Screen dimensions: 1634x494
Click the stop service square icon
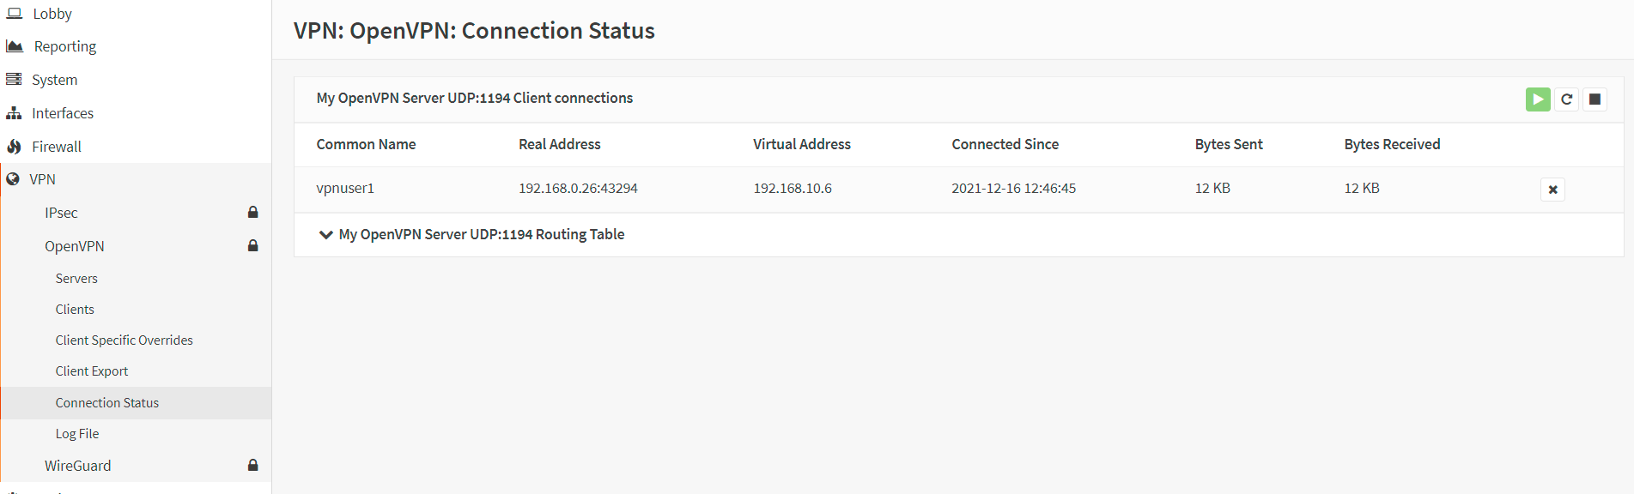pos(1595,99)
